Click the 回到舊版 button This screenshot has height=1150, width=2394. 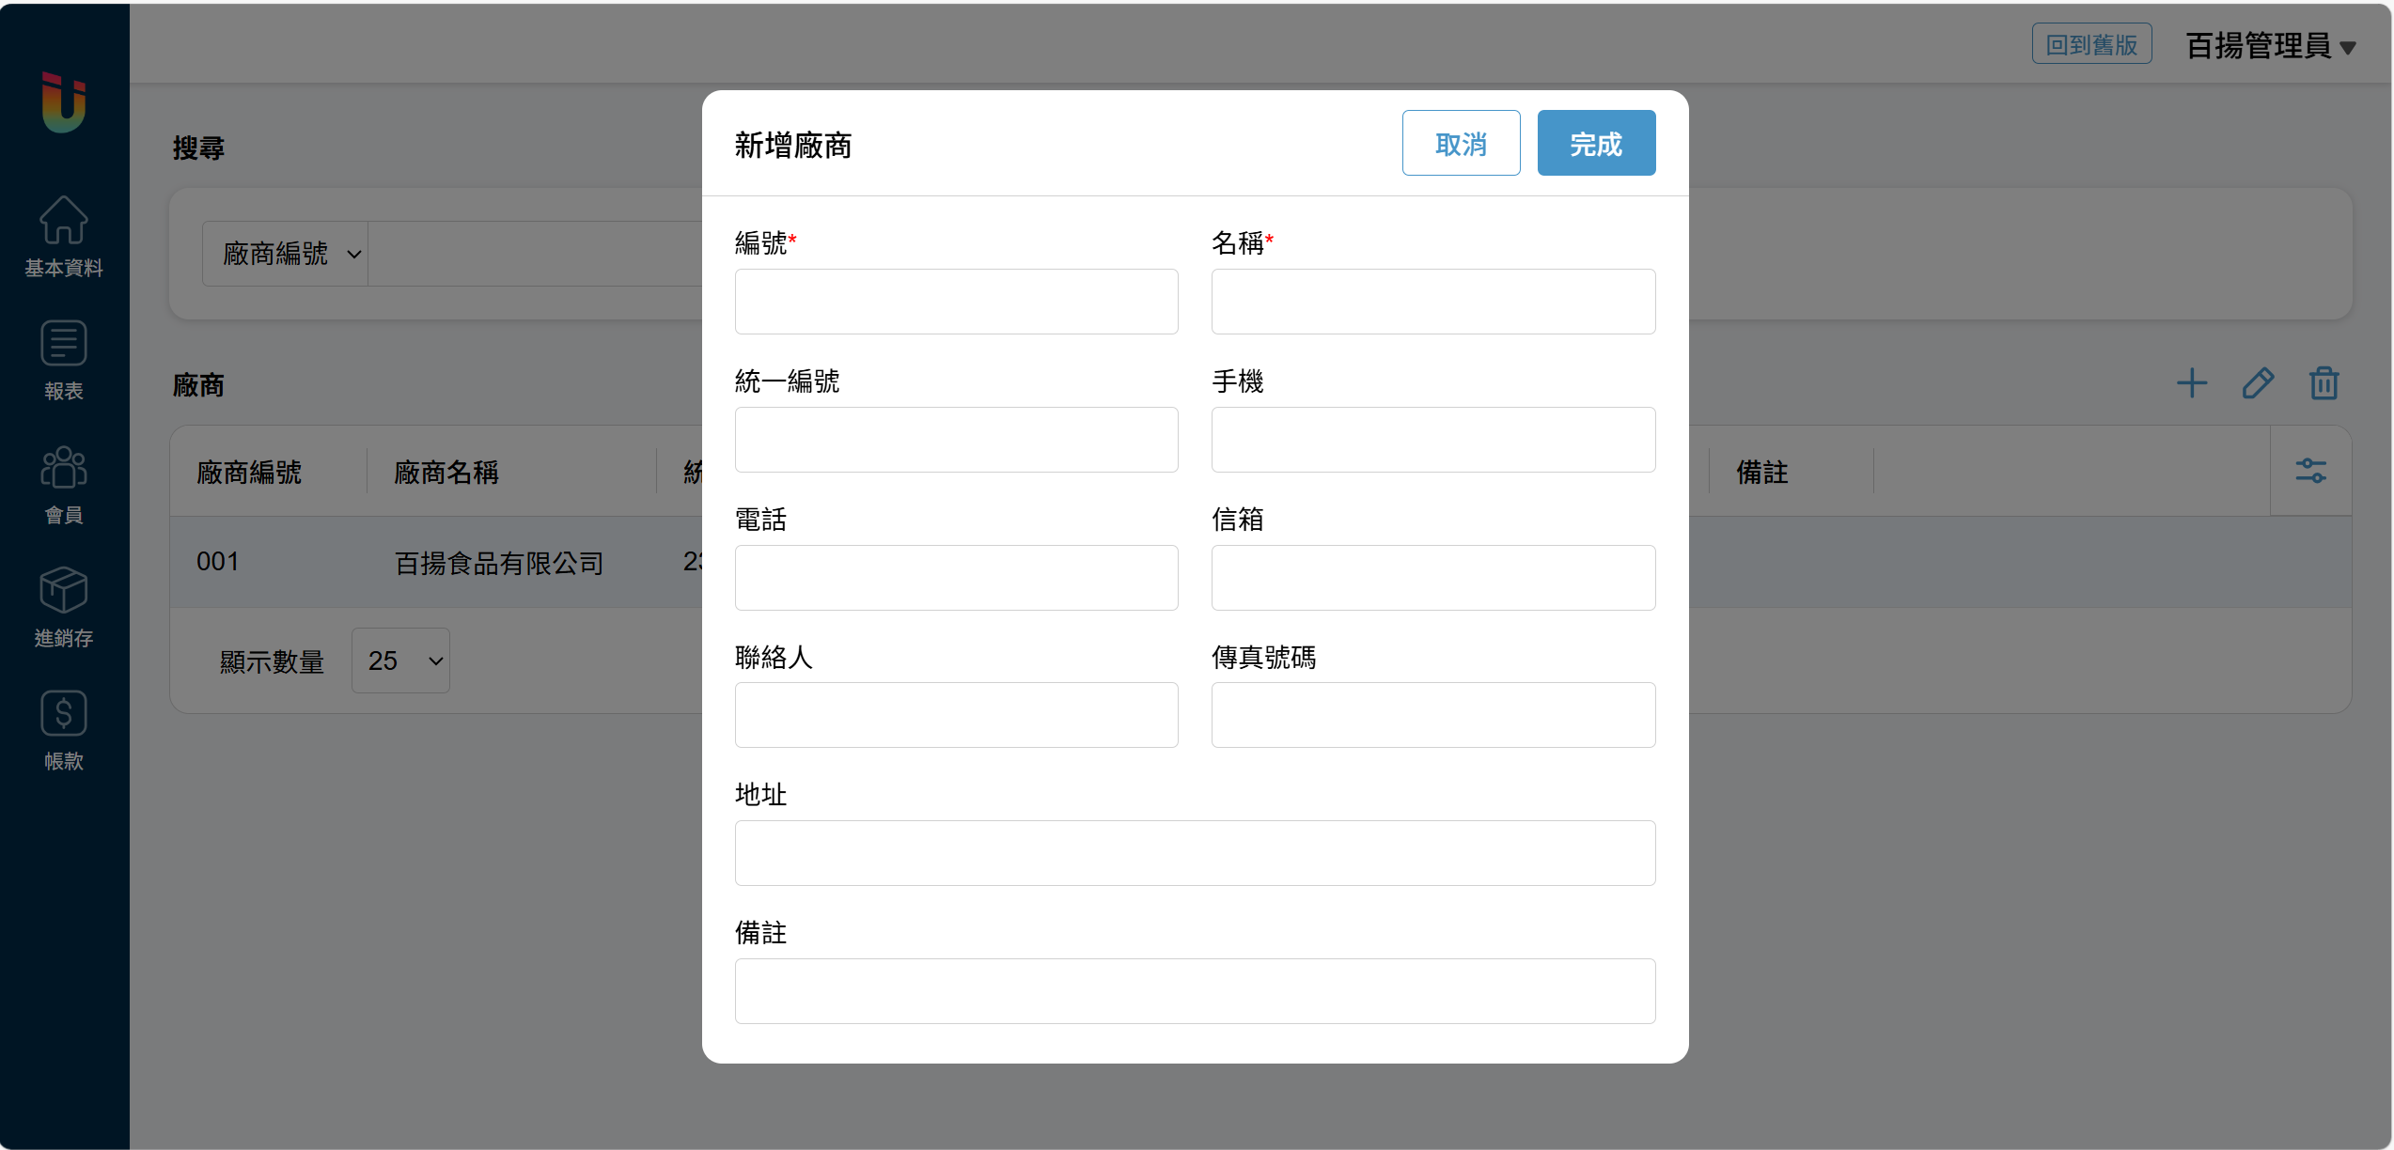coord(2091,44)
